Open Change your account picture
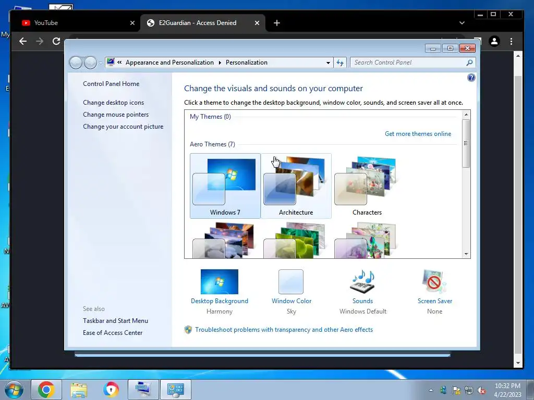The width and height of the screenshot is (534, 400). pos(123,127)
